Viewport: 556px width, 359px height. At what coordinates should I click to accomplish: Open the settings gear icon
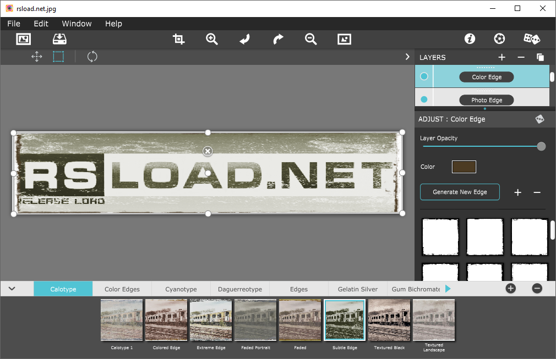click(499, 38)
